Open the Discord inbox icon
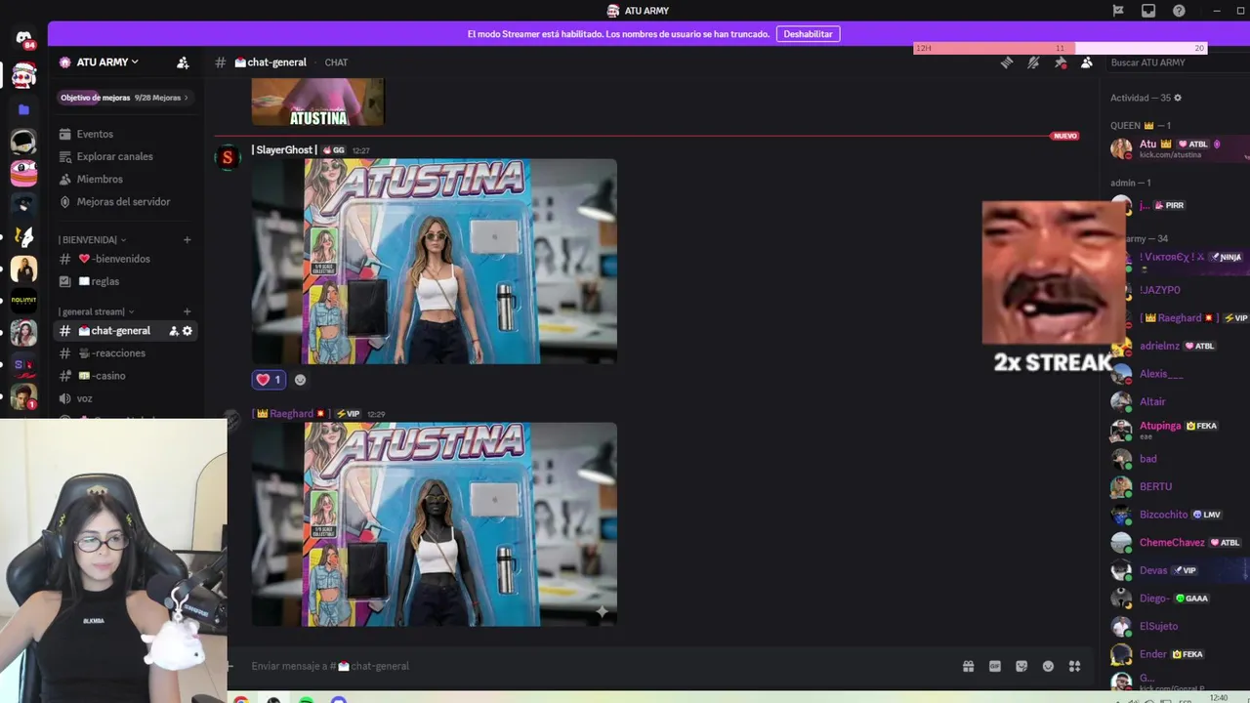1250x703 pixels. (1148, 11)
